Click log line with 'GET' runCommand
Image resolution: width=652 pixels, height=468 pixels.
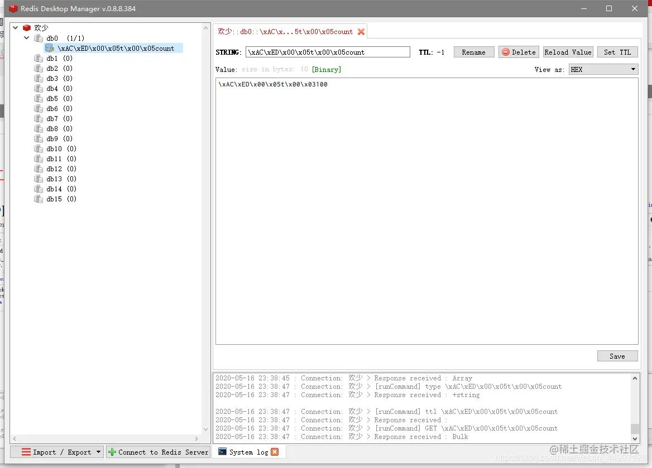tap(386, 428)
